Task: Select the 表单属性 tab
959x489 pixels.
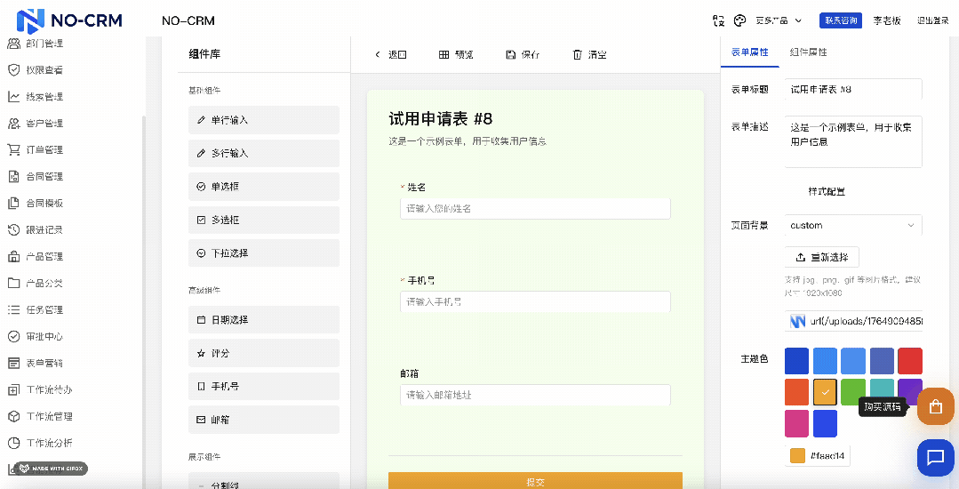Action: [749, 52]
